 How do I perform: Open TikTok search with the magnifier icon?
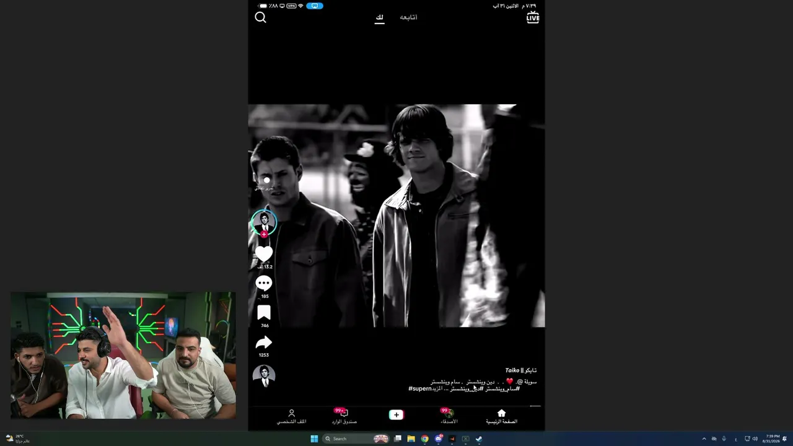pyautogui.click(x=260, y=17)
